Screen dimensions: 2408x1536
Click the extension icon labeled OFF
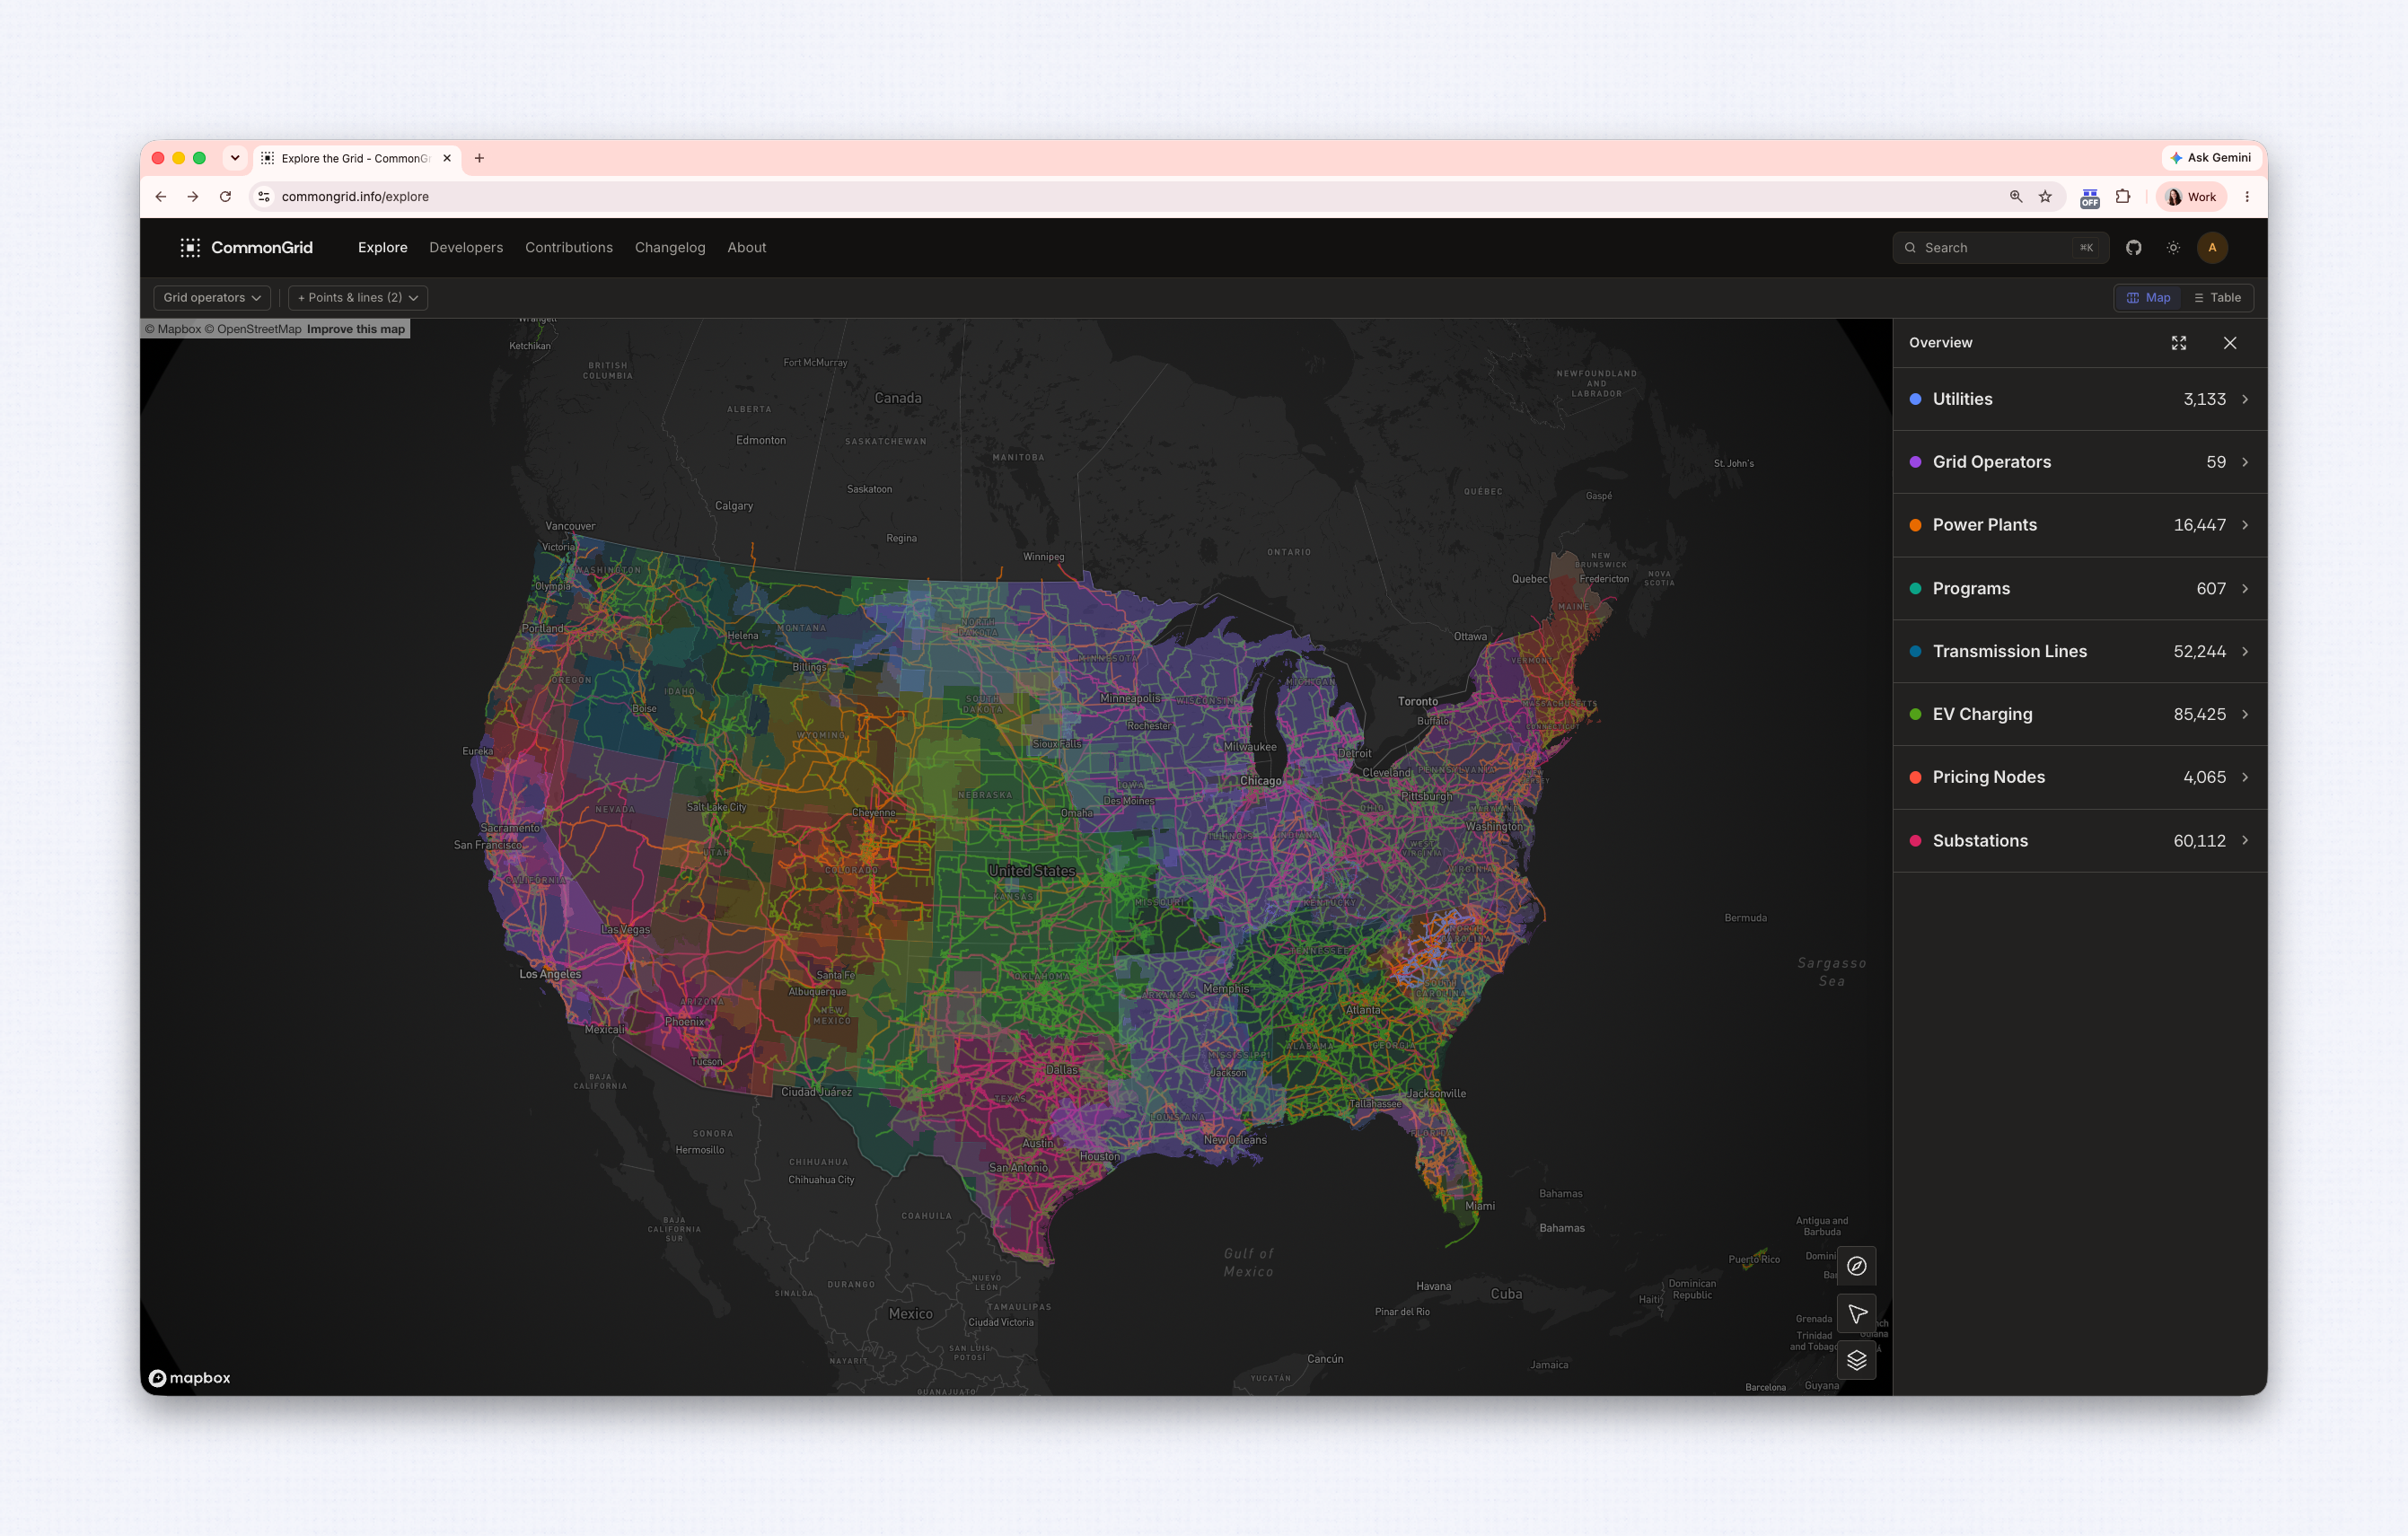2090,198
